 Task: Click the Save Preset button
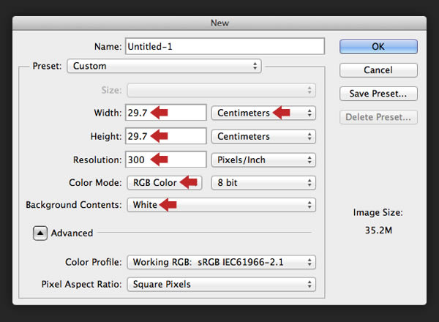pos(378,94)
